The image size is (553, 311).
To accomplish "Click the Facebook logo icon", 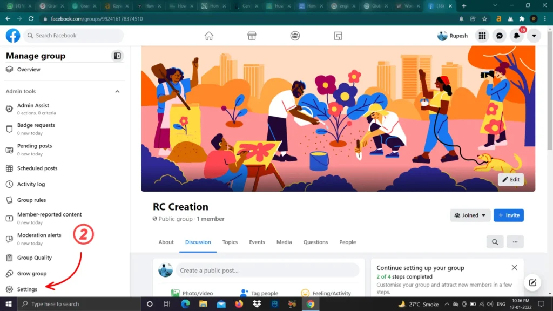I will click(13, 36).
